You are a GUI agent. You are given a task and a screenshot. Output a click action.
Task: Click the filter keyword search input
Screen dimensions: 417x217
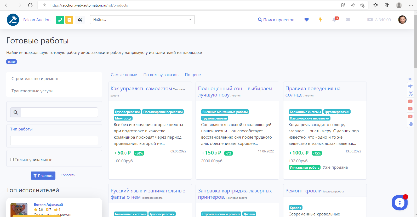pyautogui.click(x=59, y=112)
